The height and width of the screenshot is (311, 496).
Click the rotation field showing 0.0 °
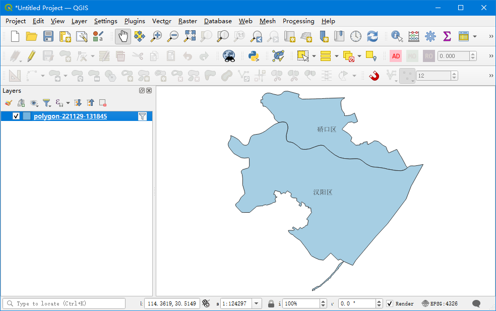[x=357, y=304]
